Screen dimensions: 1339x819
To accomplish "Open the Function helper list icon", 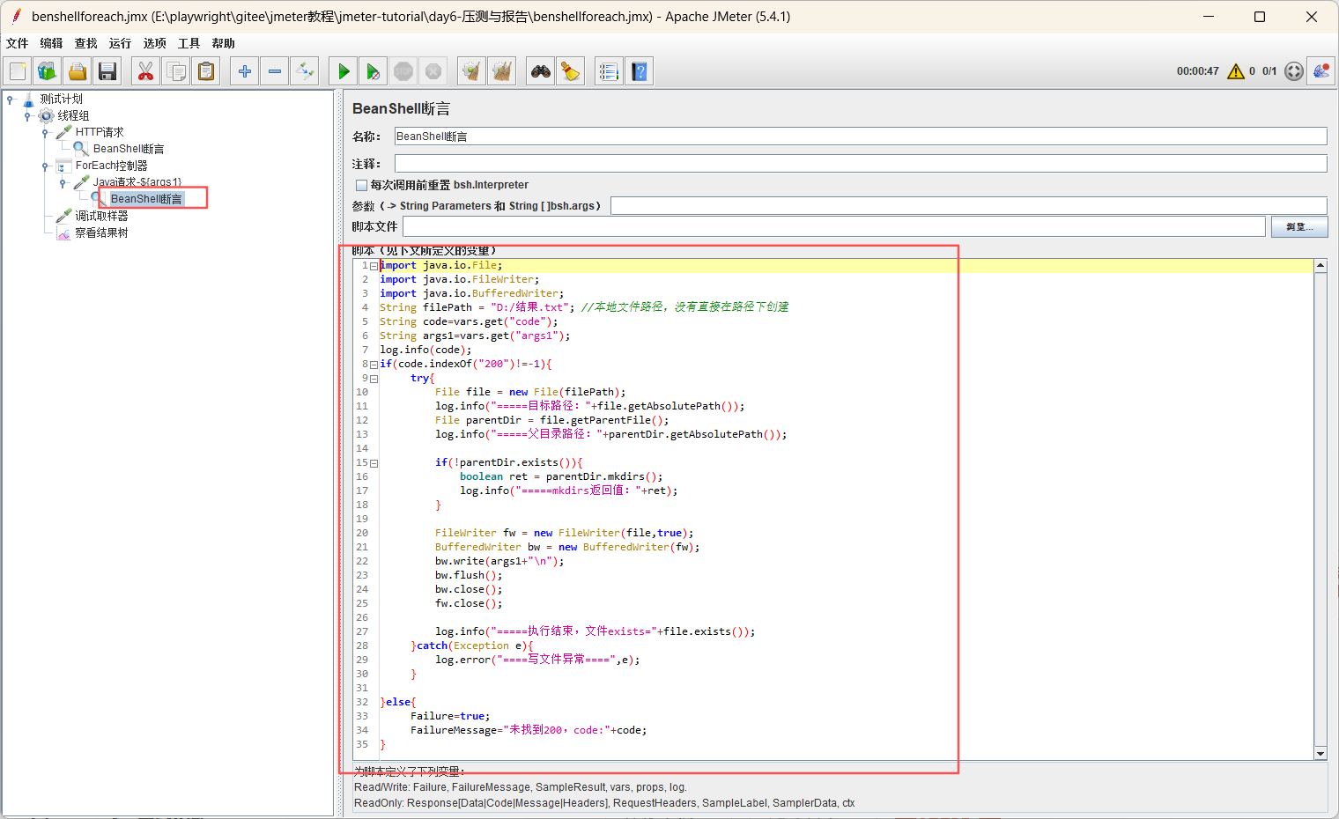I will coord(610,71).
